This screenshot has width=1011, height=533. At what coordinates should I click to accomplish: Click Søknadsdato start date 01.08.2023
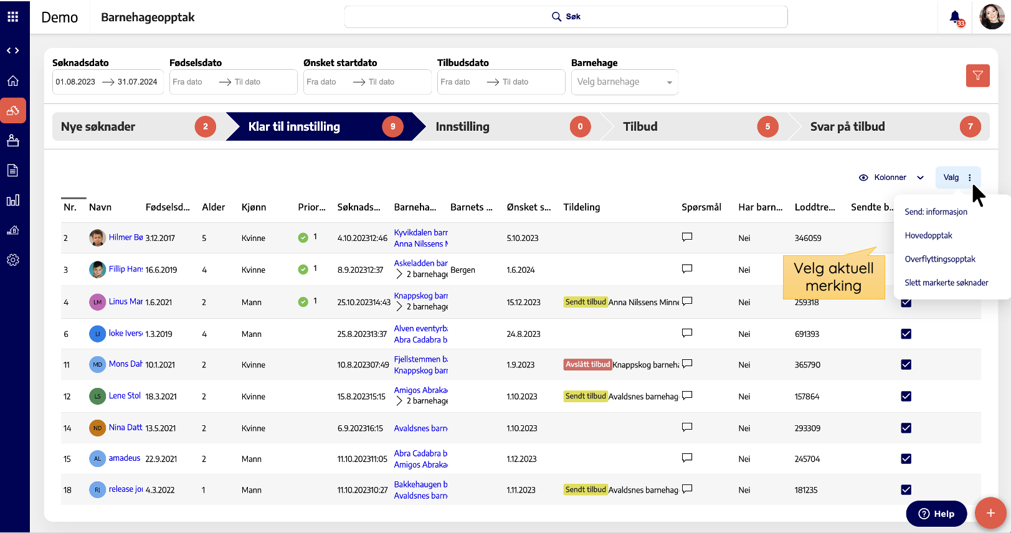point(75,82)
